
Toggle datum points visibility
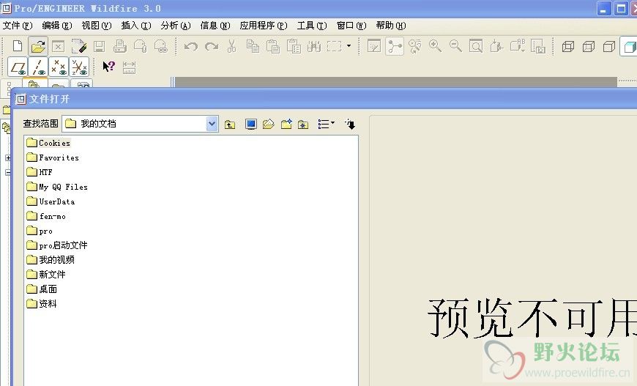pos(59,67)
